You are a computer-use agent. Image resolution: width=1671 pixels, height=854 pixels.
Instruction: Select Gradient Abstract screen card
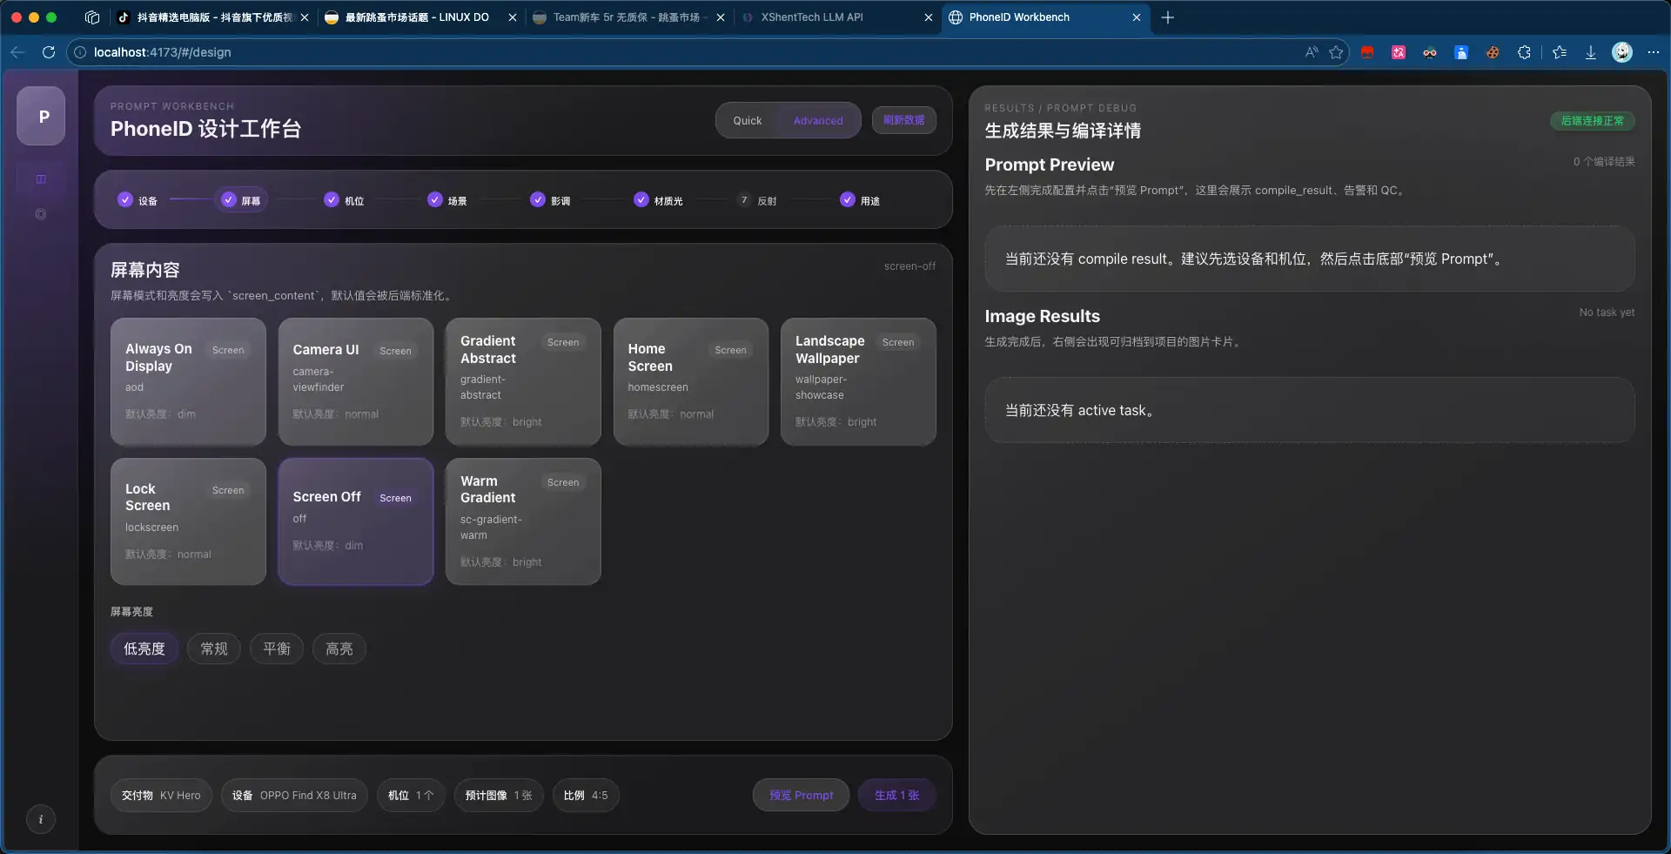pyautogui.click(x=523, y=381)
